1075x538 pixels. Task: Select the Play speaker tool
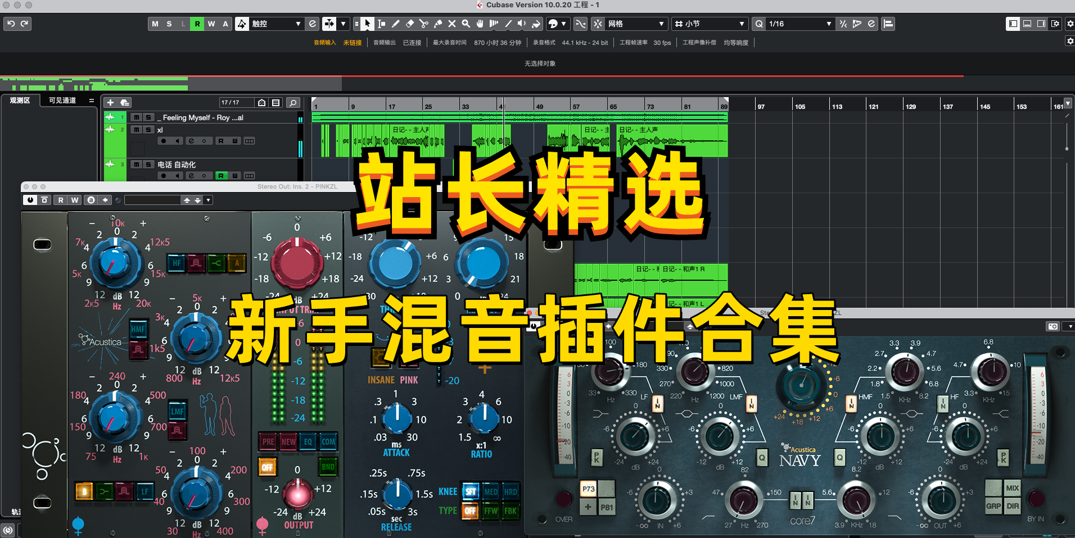522,24
